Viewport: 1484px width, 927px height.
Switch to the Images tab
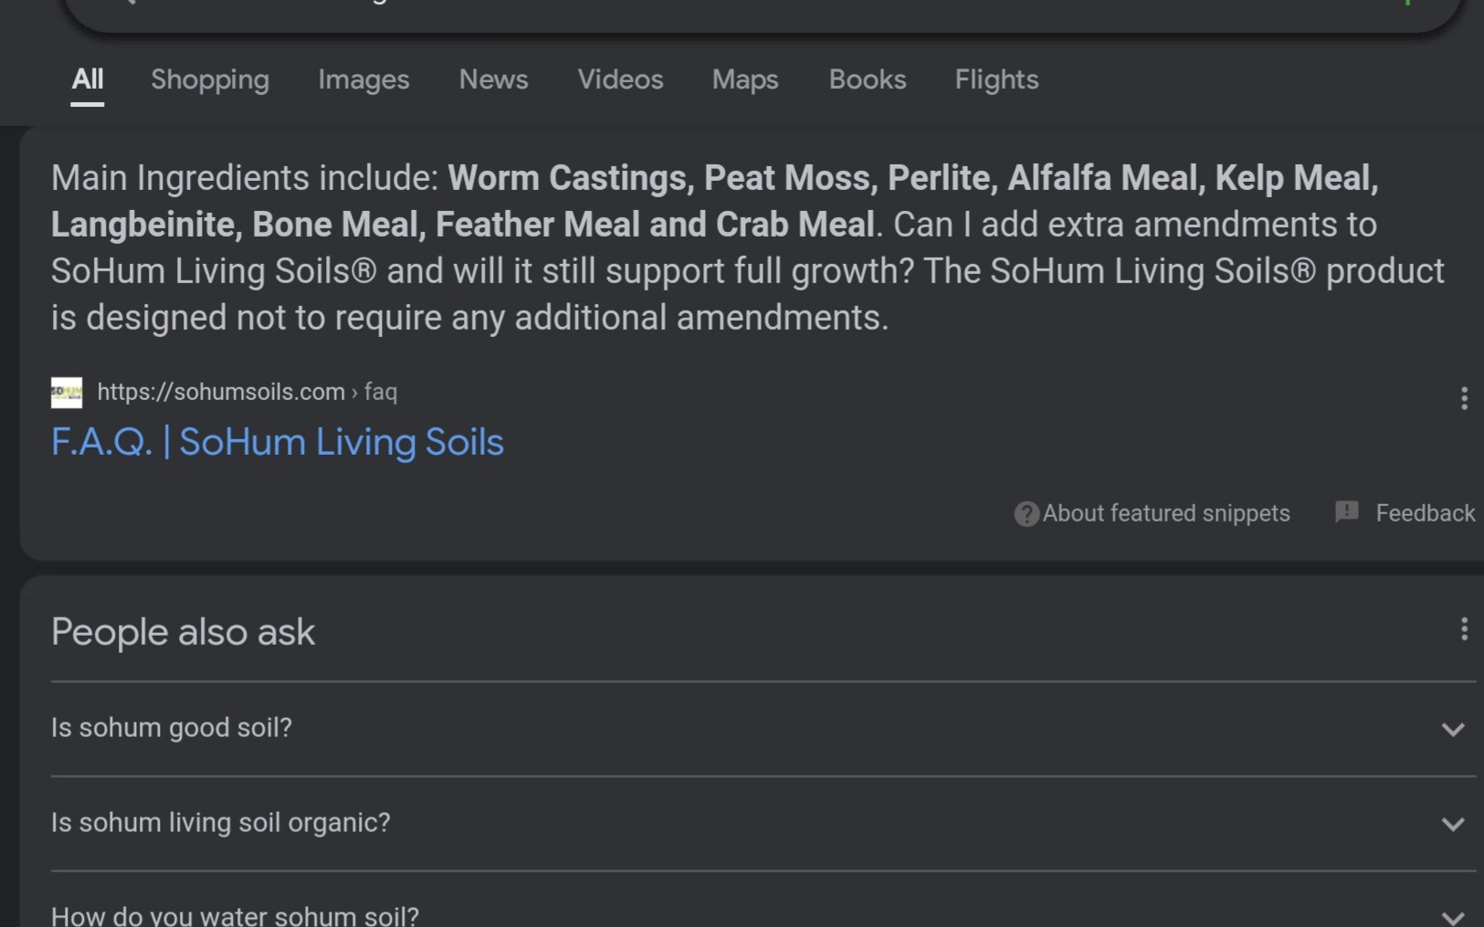[x=363, y=80]
